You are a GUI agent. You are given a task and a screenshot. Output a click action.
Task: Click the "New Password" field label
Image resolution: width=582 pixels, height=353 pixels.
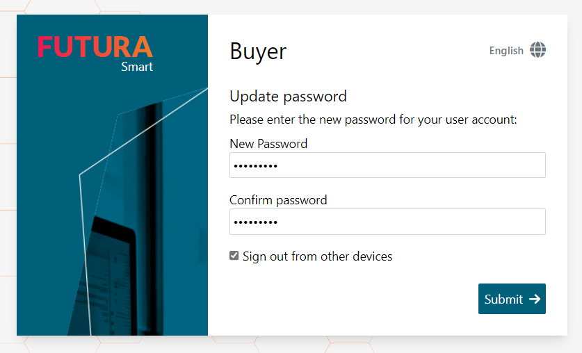pyautogui.click(x=268, y=144)
